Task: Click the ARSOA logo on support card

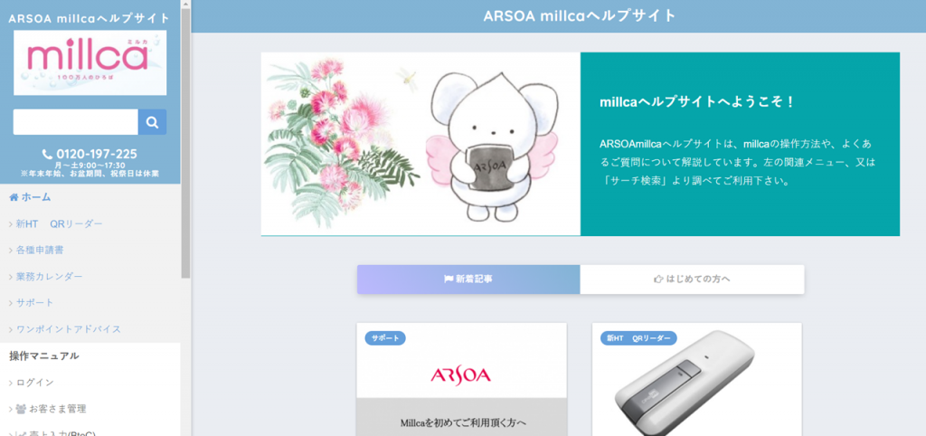Action: [x=460, y=374]
